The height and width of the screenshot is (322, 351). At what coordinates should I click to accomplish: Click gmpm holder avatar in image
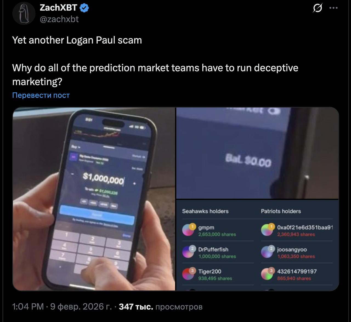tap(188, 230)
